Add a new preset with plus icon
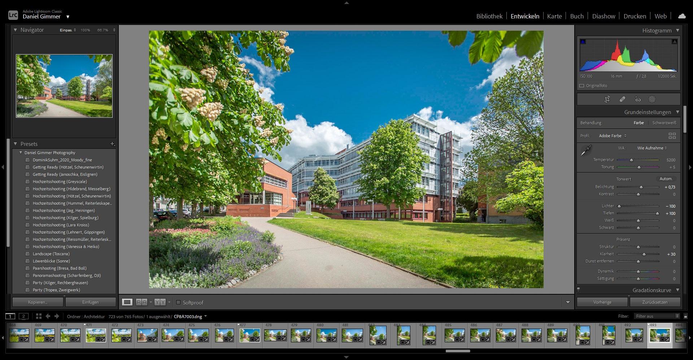Viewport: 693px width, 360px height. (112, 144)
